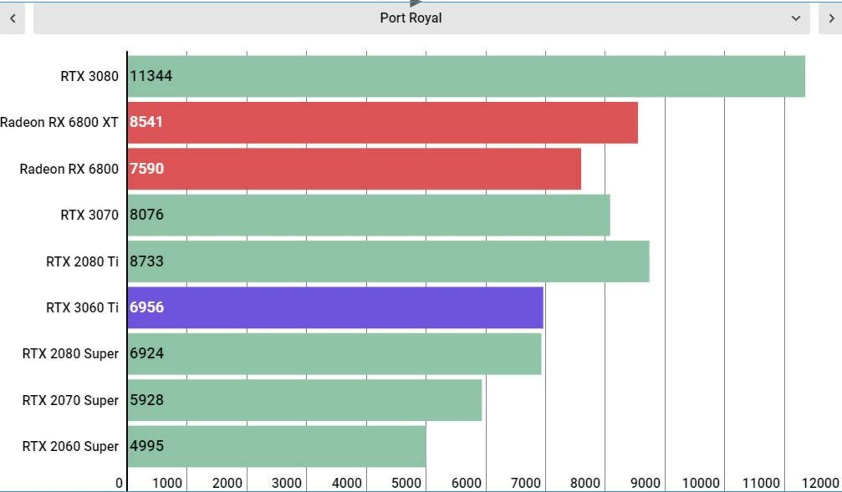Click the RTX 3070 bar 8076
This screenshot has width=842, height=492.
tap(369, 215)
